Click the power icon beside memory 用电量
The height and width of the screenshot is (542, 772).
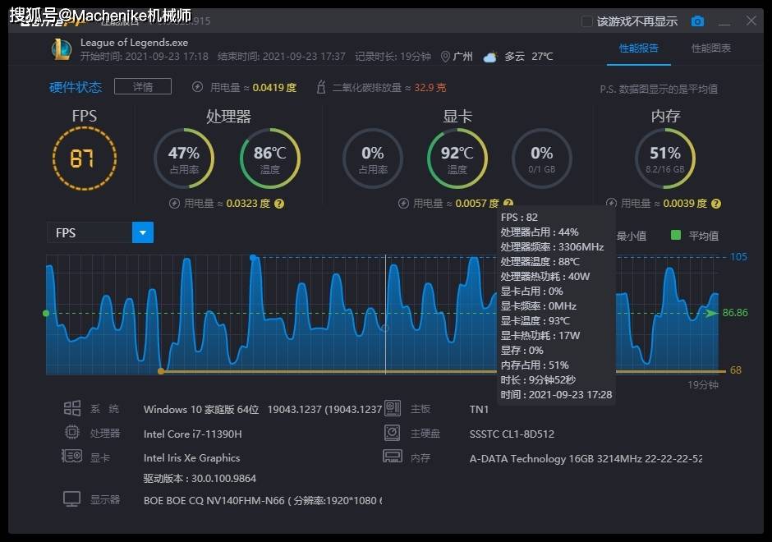click(x=611, y=203)
